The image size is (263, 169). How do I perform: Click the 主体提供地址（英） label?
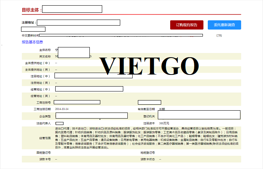coord(38,70)
